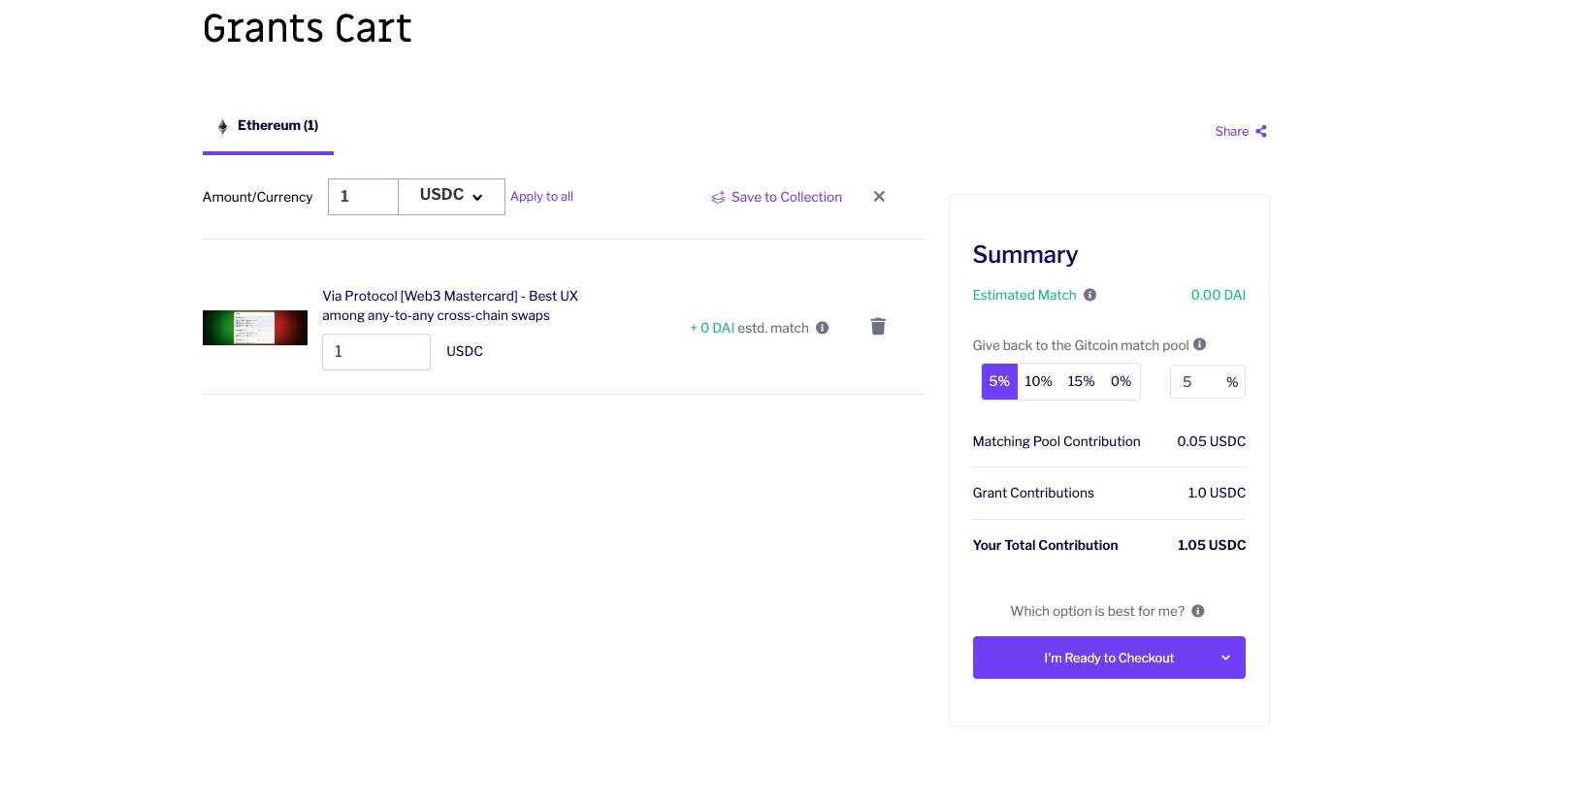Open info icon beside Estimated Match

[1090, 295]
